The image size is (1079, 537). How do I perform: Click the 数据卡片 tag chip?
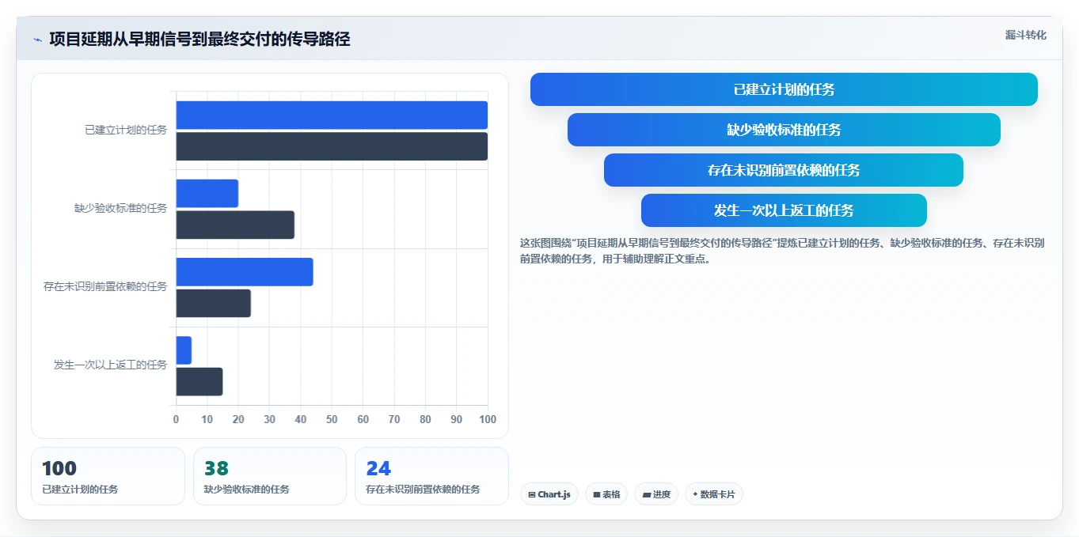pos(714,494)
